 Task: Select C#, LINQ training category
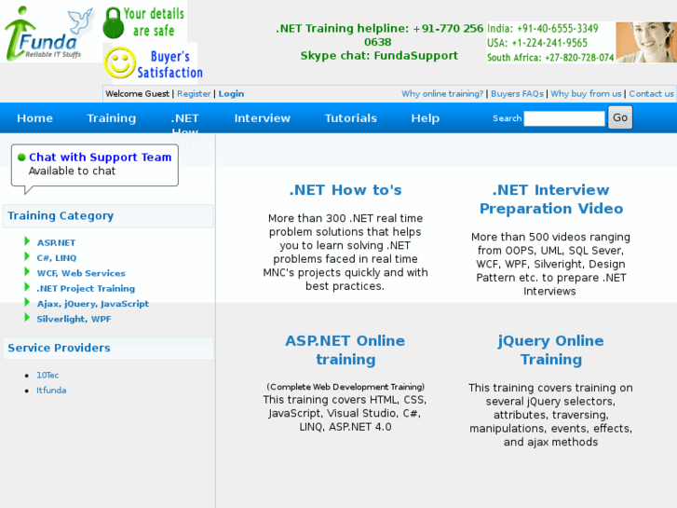click(x=57, y=257)
